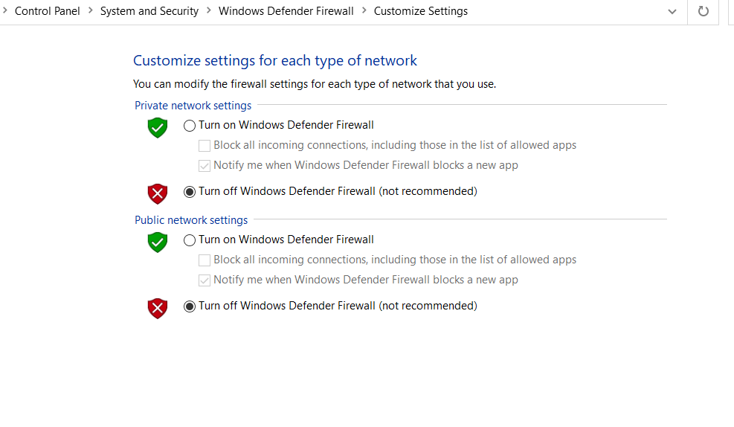The height and width of the screenshot is (427, 734).
Task: Expand the chevron after System and Security
Action: click(209, 10)
